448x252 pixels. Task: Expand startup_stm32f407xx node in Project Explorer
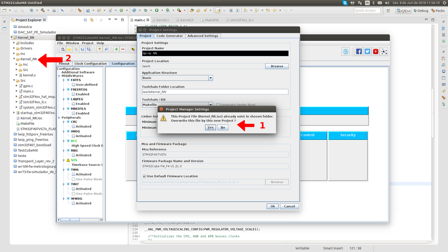click(14, 113)
